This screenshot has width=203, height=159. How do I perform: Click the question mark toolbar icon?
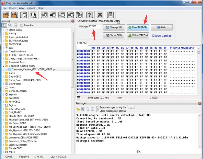pyautogui.click(x=89, y=15)
